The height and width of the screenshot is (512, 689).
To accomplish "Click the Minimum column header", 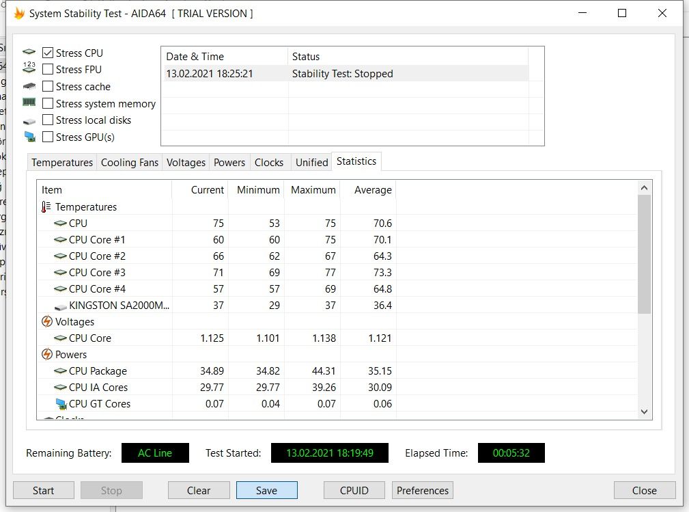I will pyautogui.click(x=256, y=190).
